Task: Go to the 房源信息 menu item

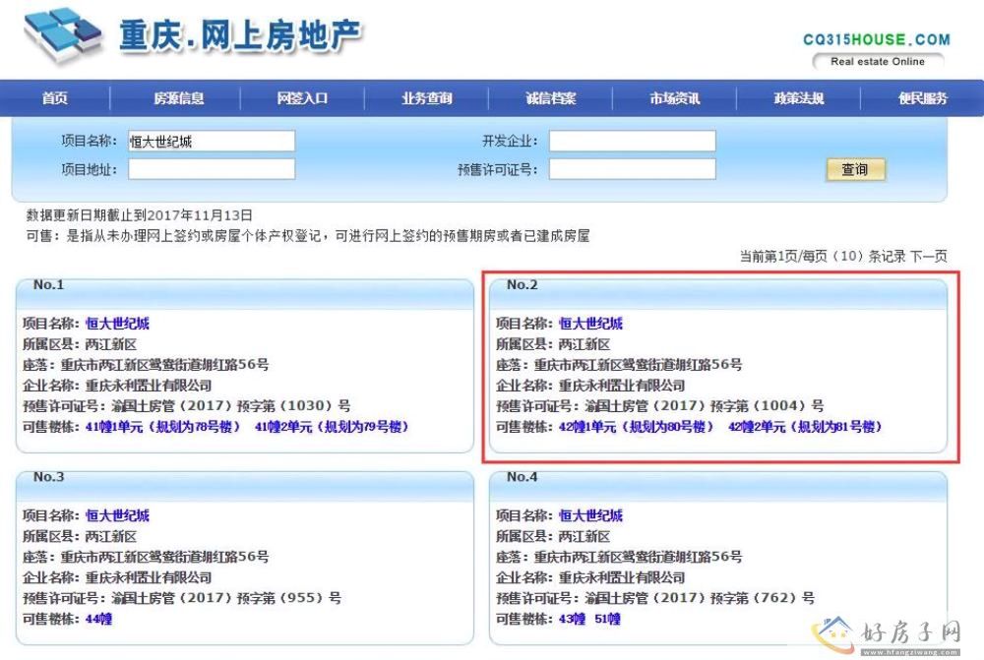Action: 179,98
